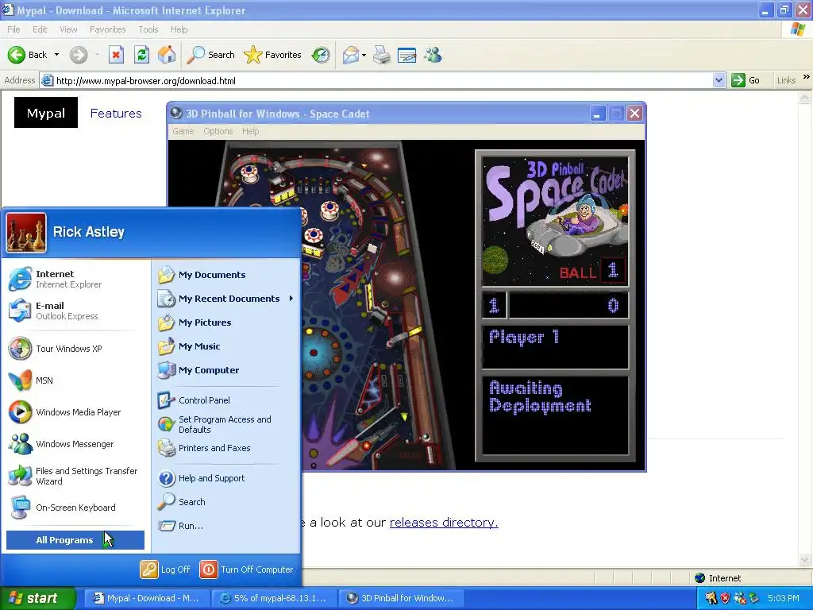
Task: Open Help and Support from Start menu
Action: coord(226,478)
